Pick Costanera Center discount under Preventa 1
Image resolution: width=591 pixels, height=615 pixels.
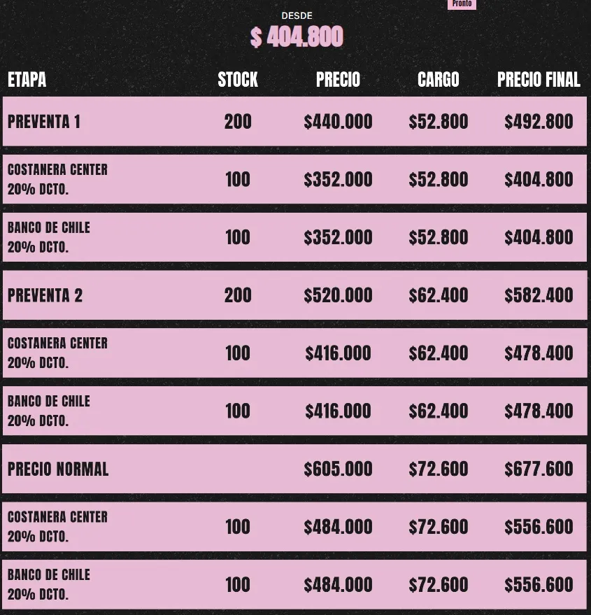pos(57,179)
